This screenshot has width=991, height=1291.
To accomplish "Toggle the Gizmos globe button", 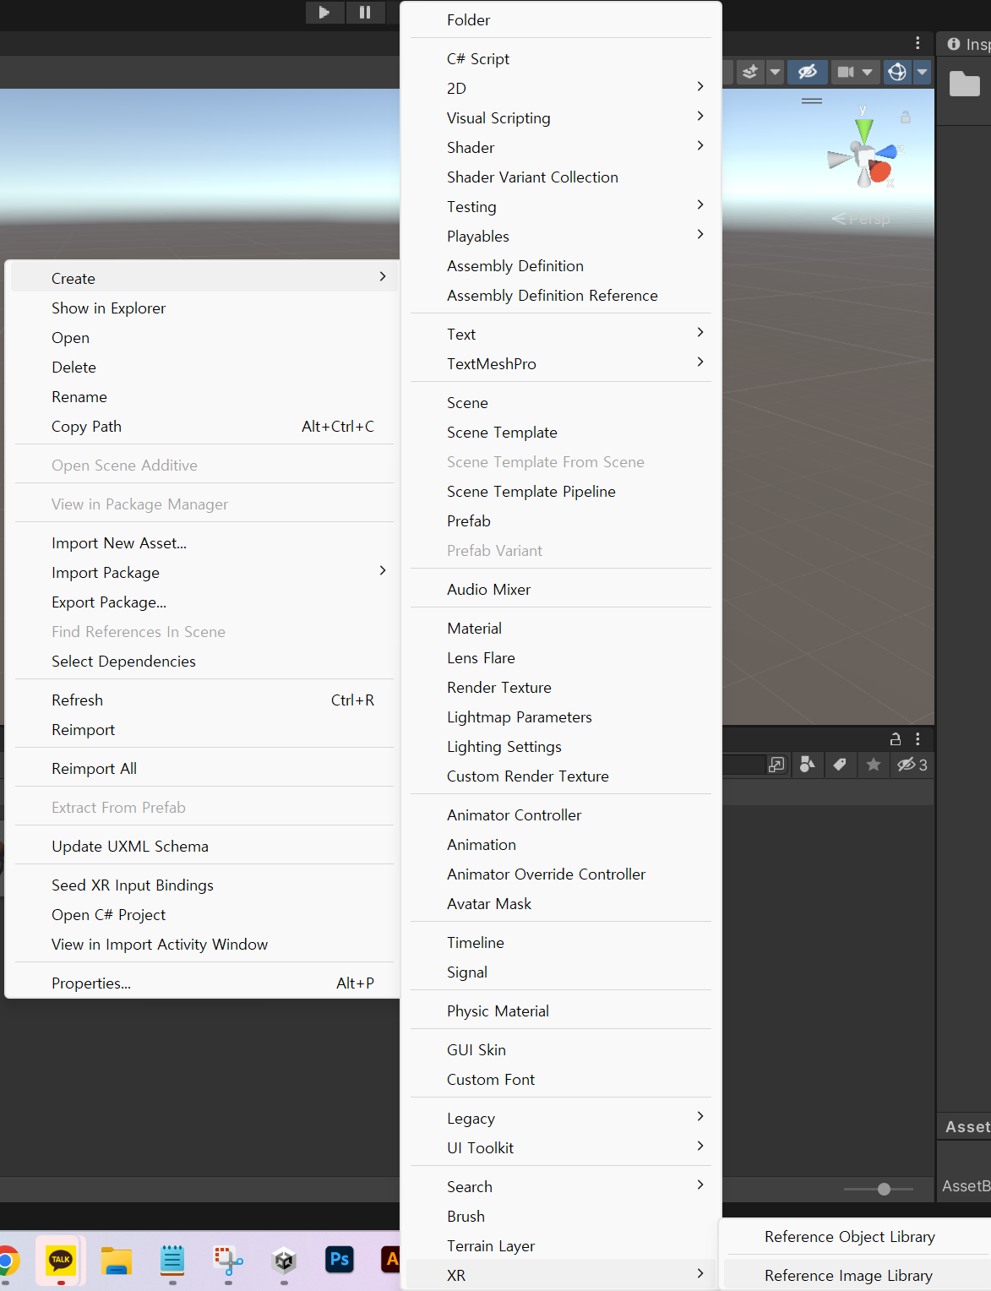I will pyautogui.click(x=897, y=72).
